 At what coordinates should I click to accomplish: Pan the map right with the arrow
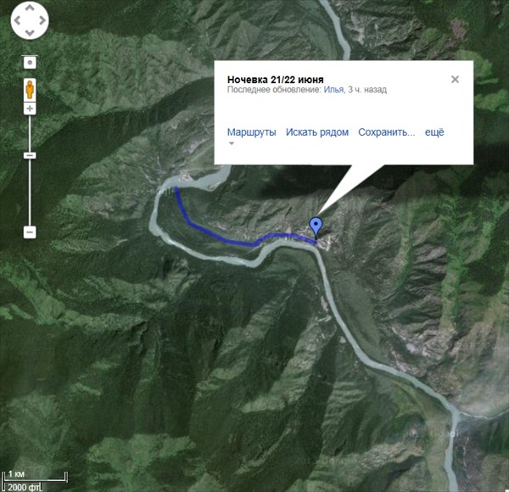[x=42, y=20]
